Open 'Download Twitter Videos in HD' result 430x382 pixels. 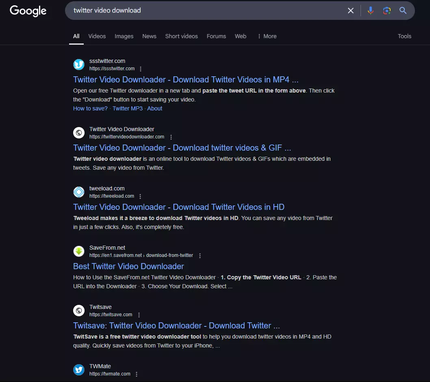click(x=179, y=207)
